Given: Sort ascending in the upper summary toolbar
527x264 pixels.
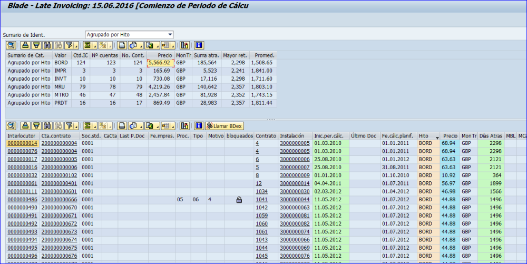Looking at the screenshot, I should pyautogui.click(x=25, y=45).
